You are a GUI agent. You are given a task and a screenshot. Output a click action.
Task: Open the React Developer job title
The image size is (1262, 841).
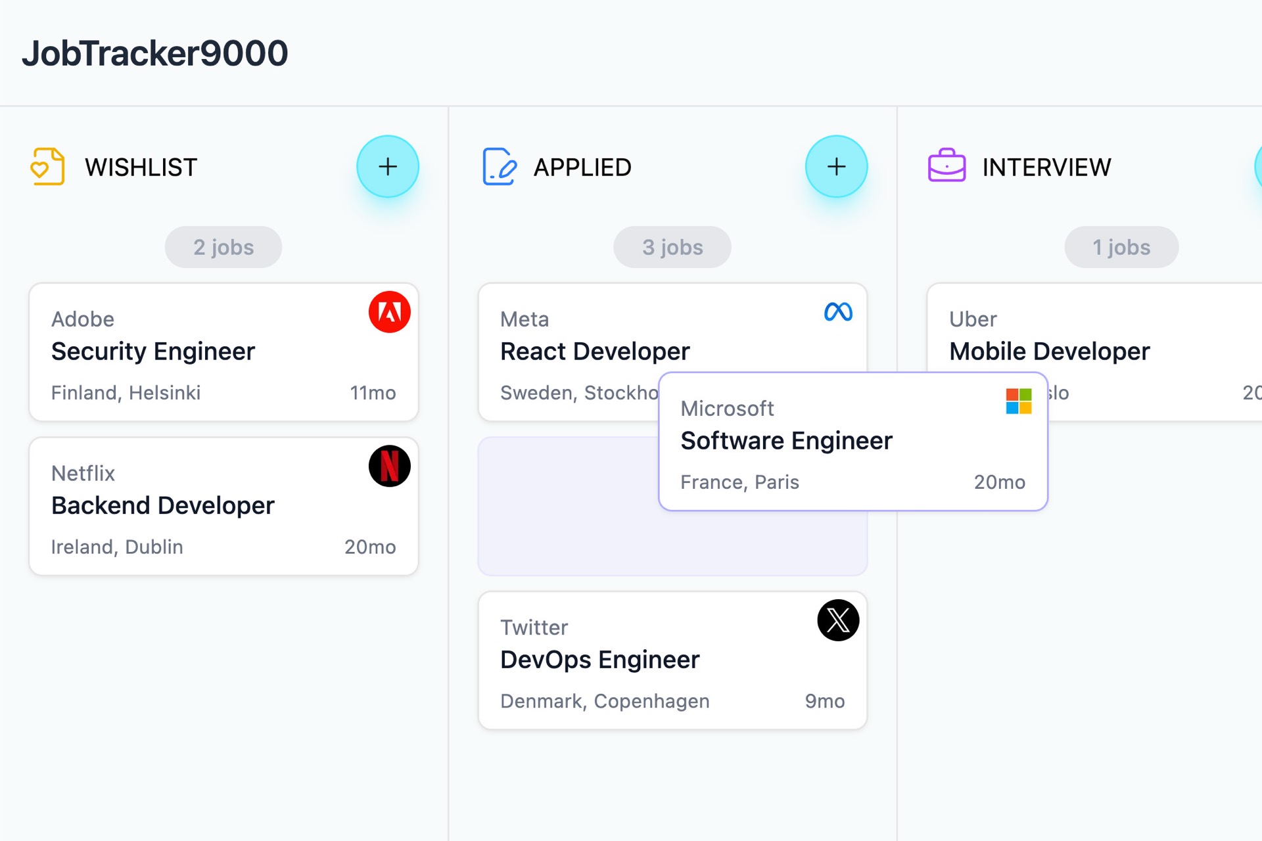[595, 352]
